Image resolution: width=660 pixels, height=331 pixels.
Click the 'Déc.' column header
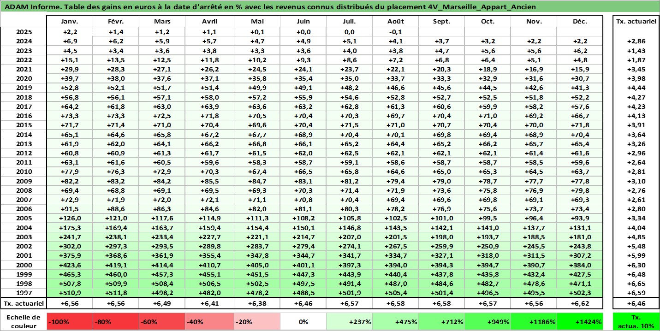580,22
